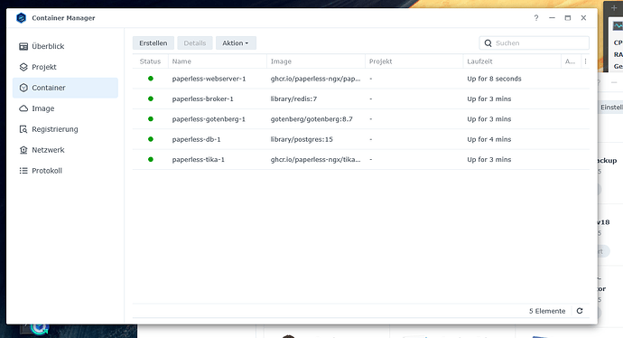Click the Container Manager logo icon
This screenshot has height=338, width=623.
[21, 18]
